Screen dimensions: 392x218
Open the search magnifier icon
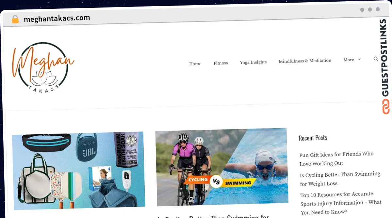pos(376,59)
